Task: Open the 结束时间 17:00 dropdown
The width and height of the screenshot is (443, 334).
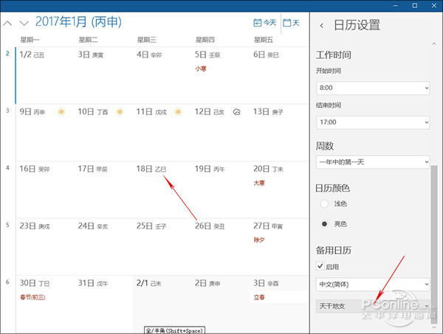Action: point(373,122)
